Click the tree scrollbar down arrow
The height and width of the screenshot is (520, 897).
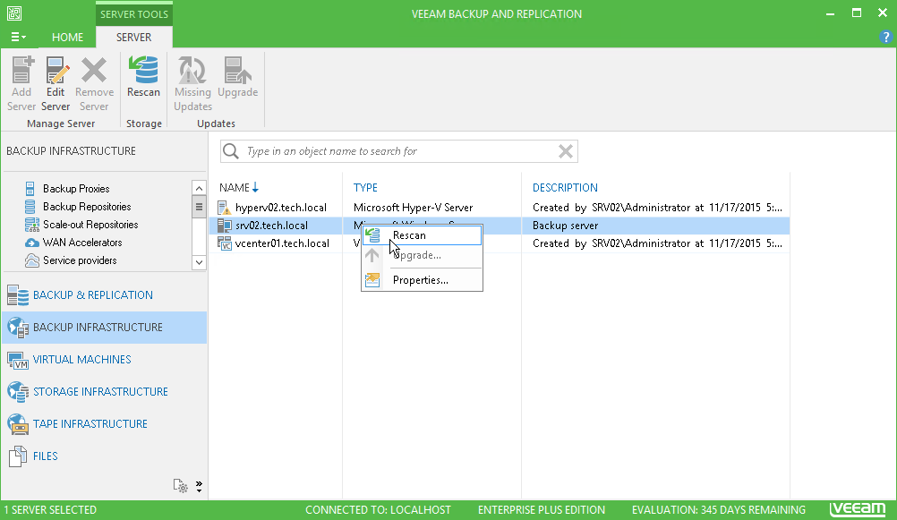tap(199, 262)
